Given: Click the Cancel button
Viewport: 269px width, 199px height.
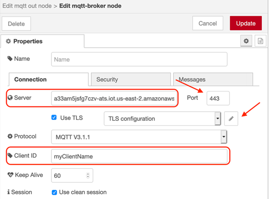Looking at the screenshot, I should [208, 23].
